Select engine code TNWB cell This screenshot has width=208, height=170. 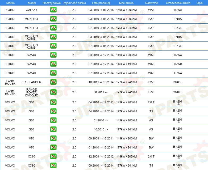[178, 64]
